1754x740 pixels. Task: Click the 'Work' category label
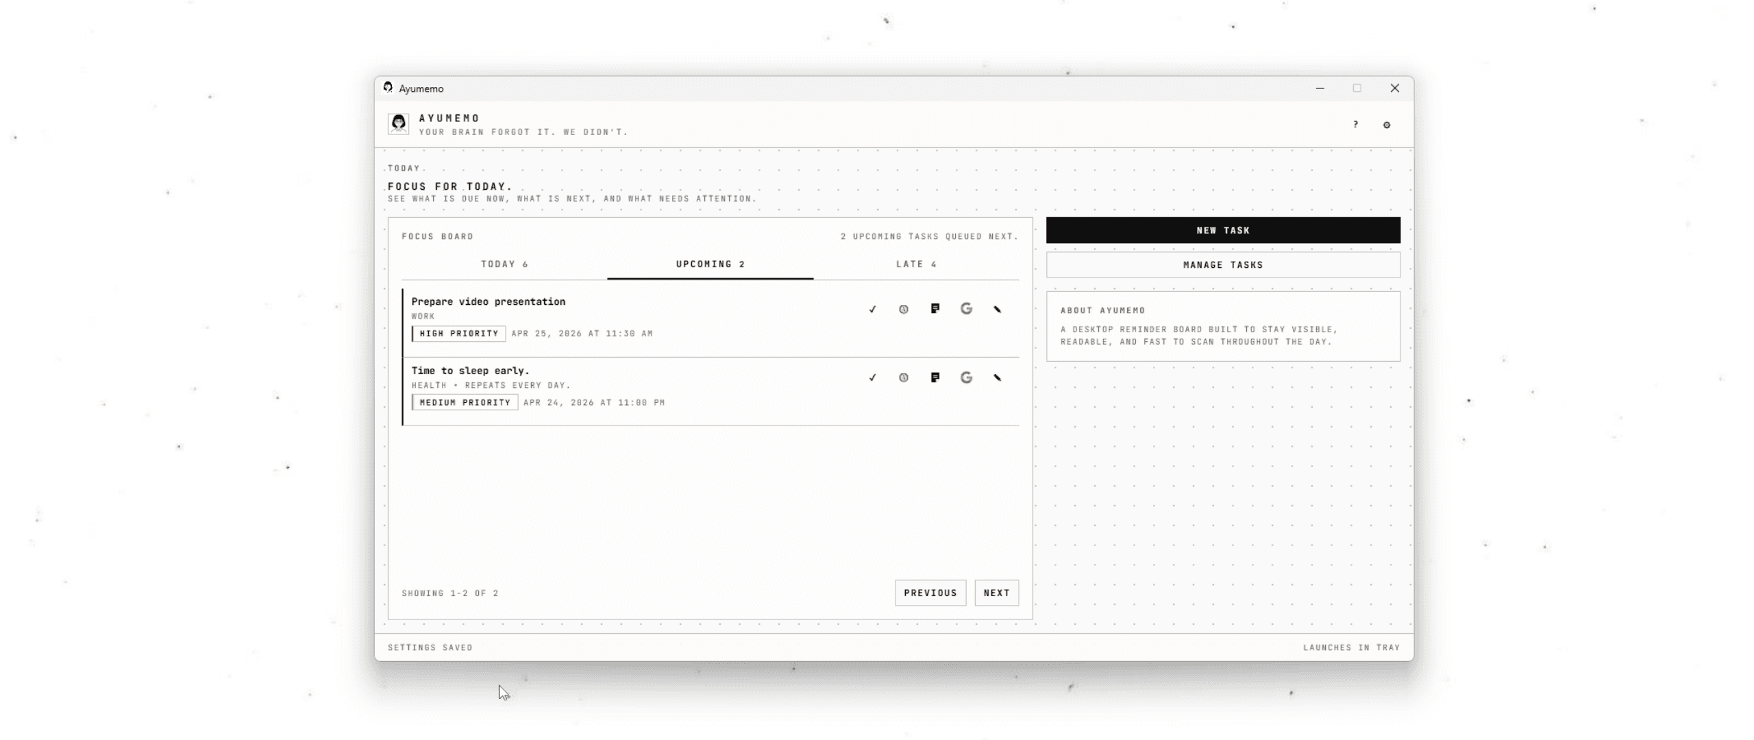click(x=423, y=317)
